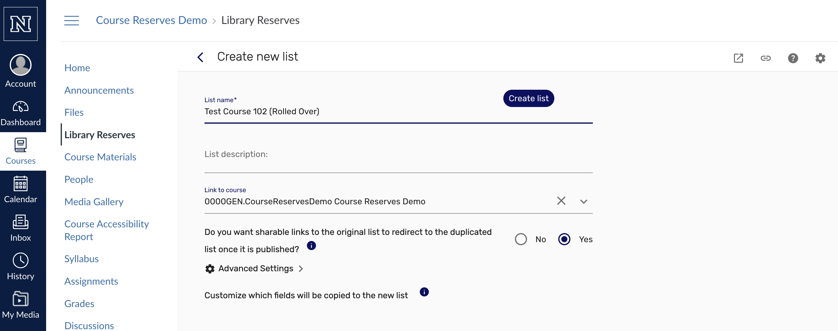Click the Create new list heading

pos(257,57)
